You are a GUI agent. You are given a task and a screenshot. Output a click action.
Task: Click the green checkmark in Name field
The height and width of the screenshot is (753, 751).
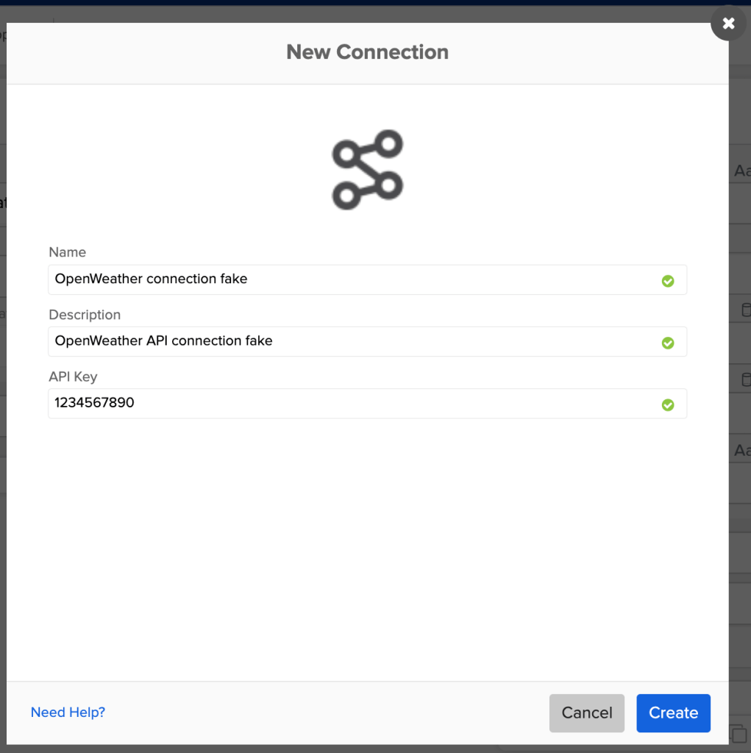667,281
